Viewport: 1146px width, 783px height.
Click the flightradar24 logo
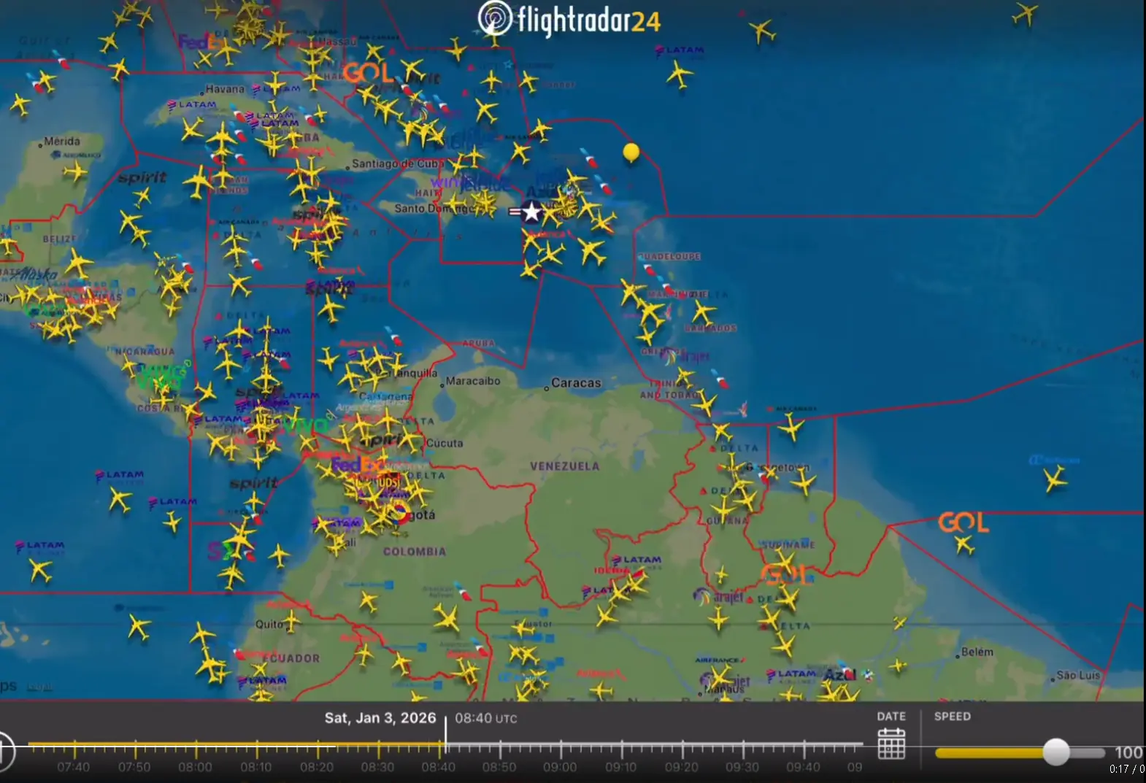569,20
